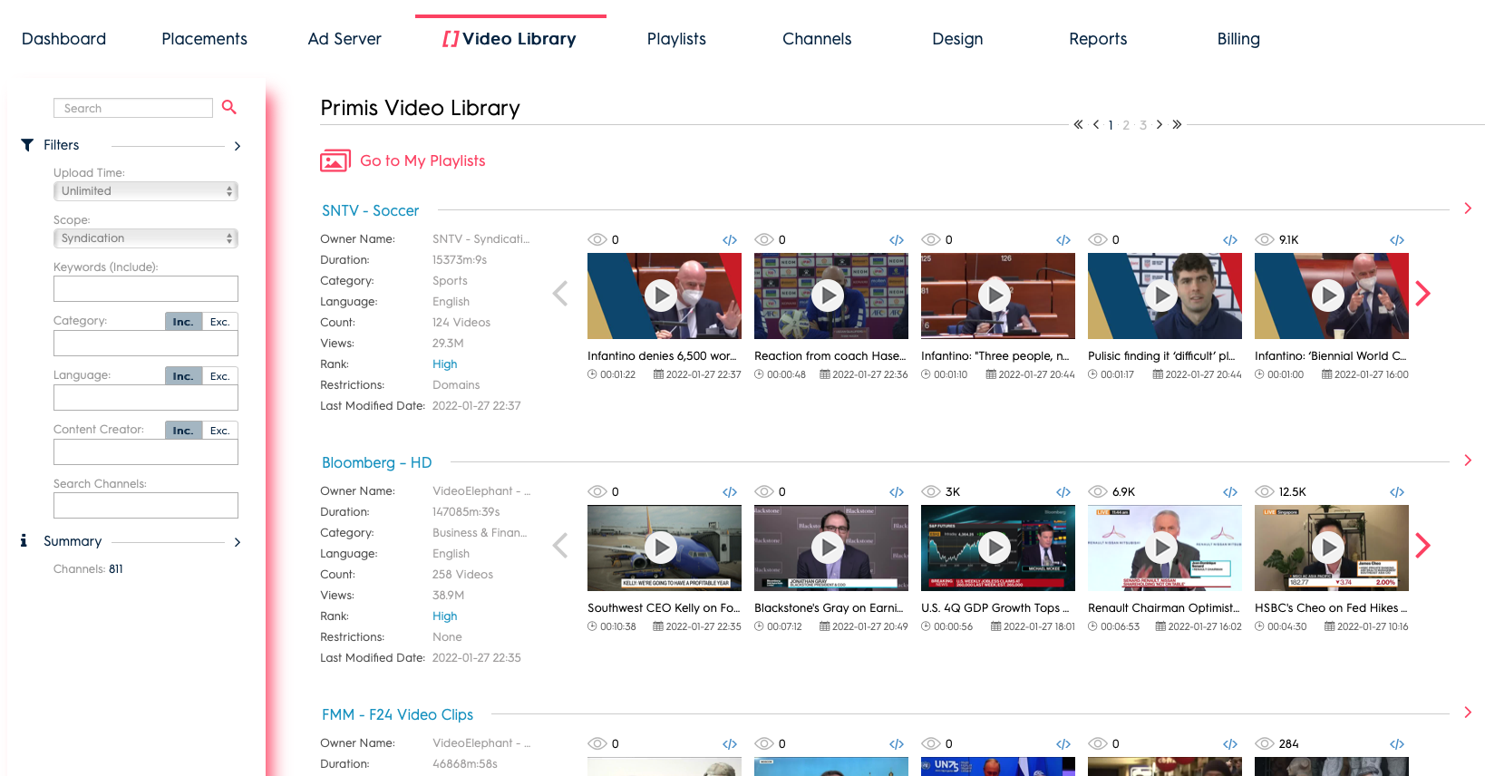The width and height of the screenshot is (1485, 776).
Task: Set Category filter to Exc.
Action: 220,322
